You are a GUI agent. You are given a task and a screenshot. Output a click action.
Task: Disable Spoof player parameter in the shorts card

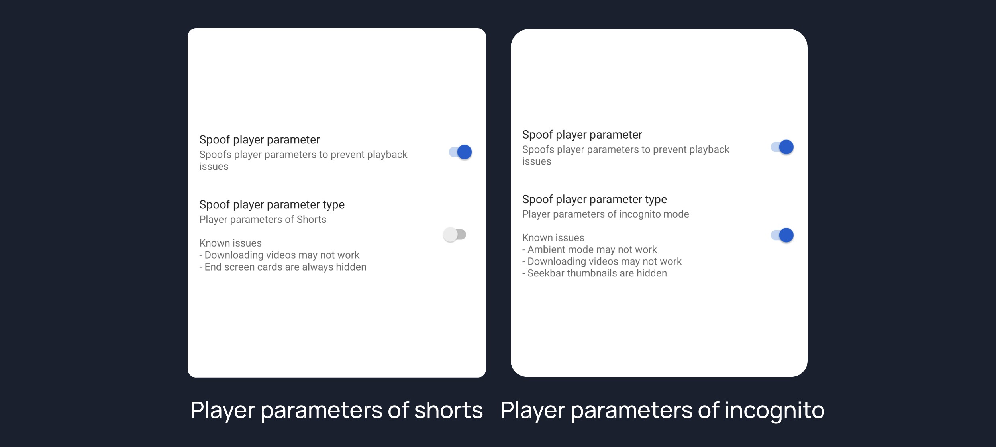(461, 152)
